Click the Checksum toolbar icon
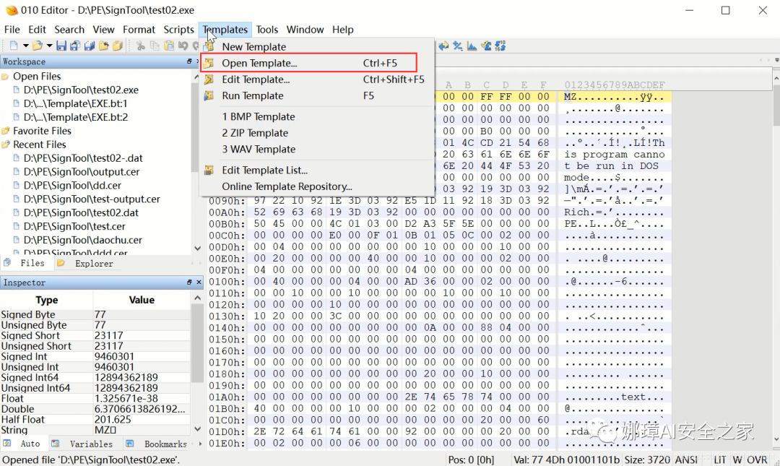Image resolution: width=780 pixels, height=466 pixels. click(486, 46)
